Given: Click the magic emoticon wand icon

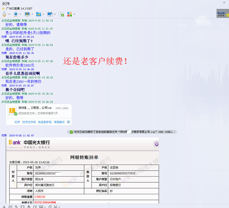Looking at the screenshot, I should point(16,207).
